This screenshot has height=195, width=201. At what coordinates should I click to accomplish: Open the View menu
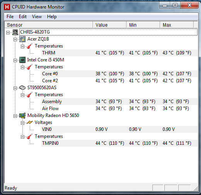37,17
